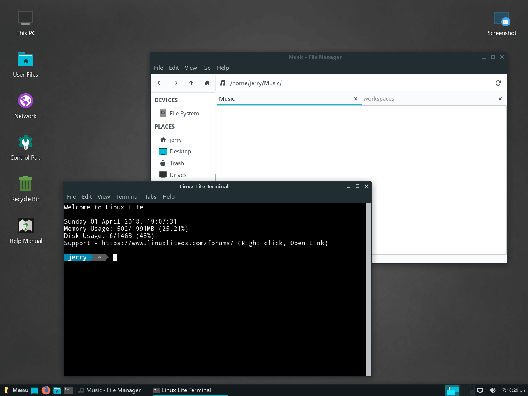
Task: Open Firefox from the taskbar
Action: (46, 390)
